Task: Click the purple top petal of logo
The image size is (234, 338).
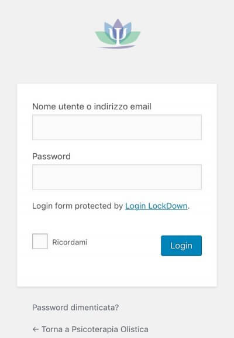Action: [118, 24]
